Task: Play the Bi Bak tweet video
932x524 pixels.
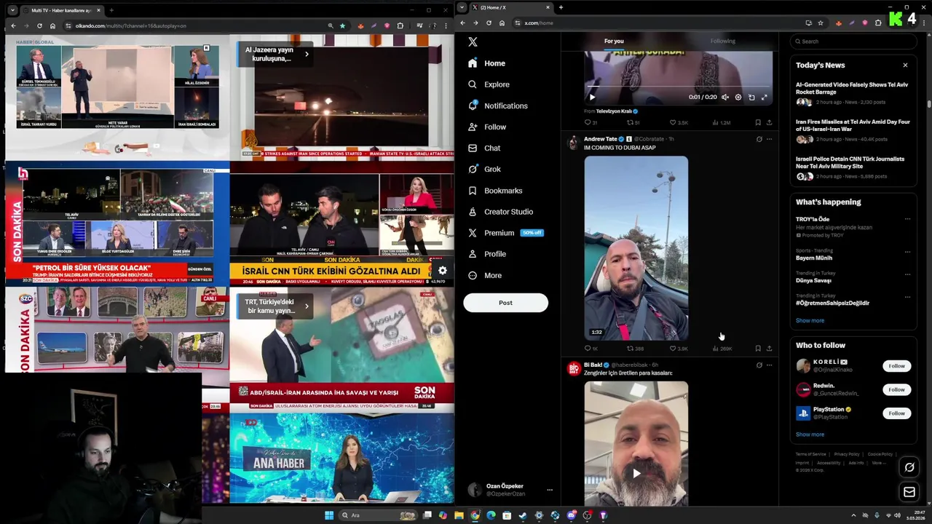Action: point(636,473)
